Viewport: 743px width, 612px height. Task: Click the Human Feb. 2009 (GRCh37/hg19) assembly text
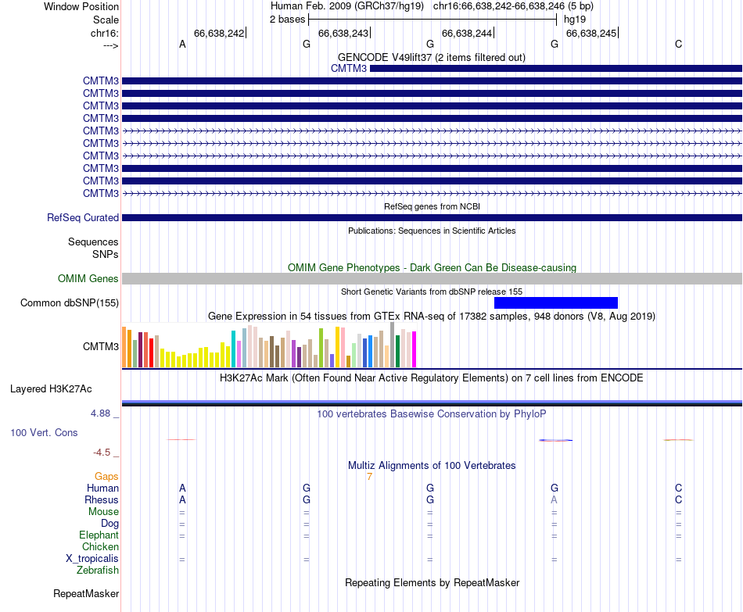coord(346,6)
